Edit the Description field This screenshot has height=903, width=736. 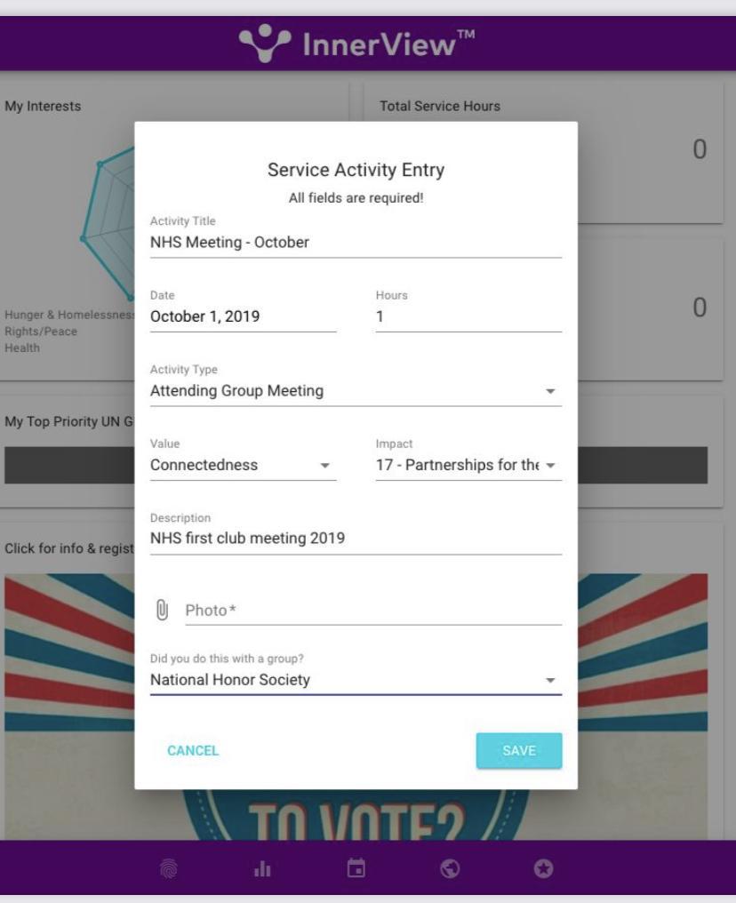(x=356, y=538)
